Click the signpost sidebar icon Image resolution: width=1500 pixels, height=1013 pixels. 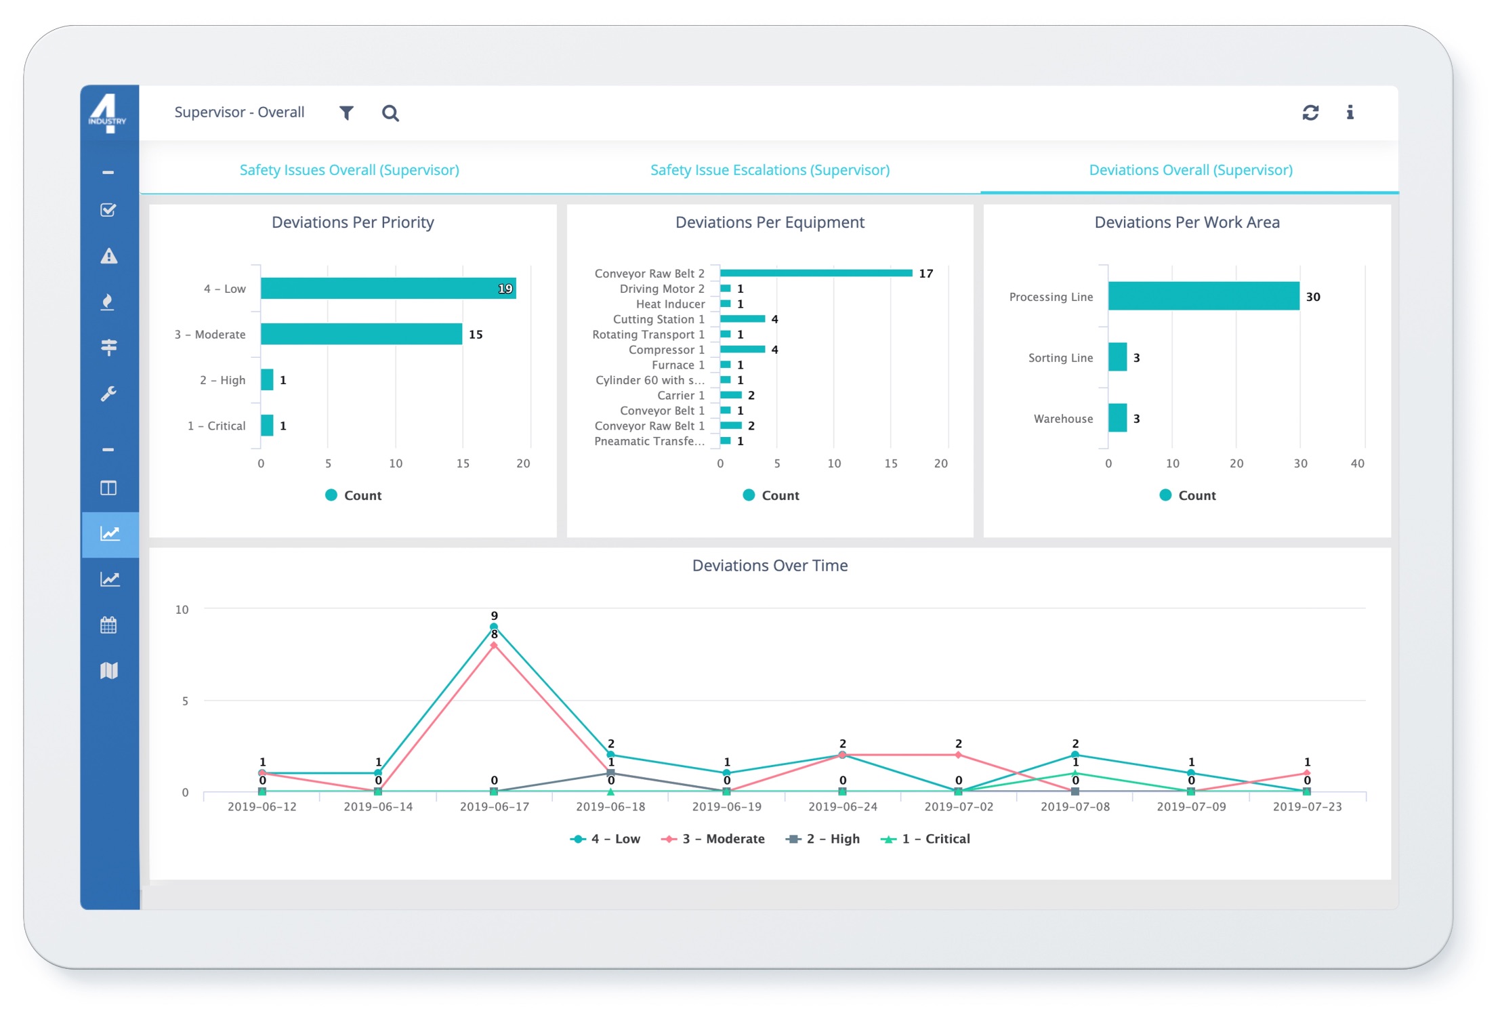pyautogui.click(x=108, y=347)
